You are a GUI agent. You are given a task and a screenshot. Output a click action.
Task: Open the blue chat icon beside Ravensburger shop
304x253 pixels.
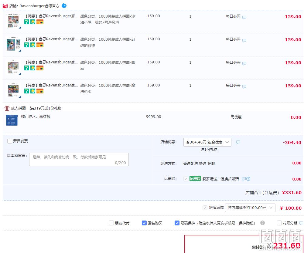(64, 6)
